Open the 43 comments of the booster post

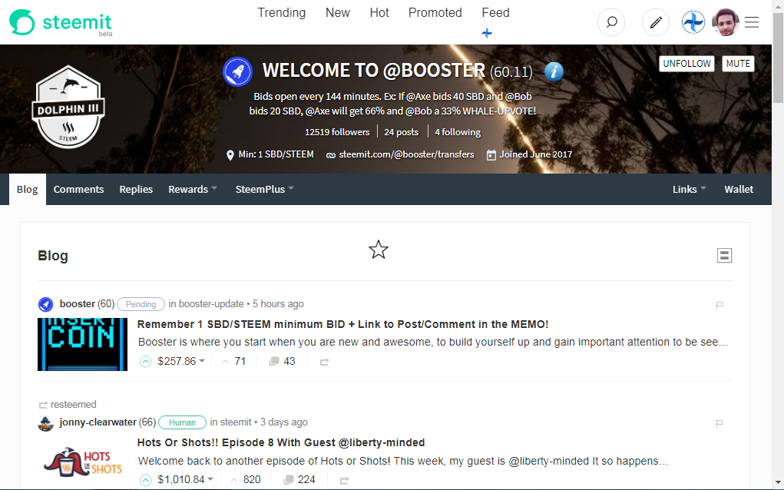[x=282, y=361]
